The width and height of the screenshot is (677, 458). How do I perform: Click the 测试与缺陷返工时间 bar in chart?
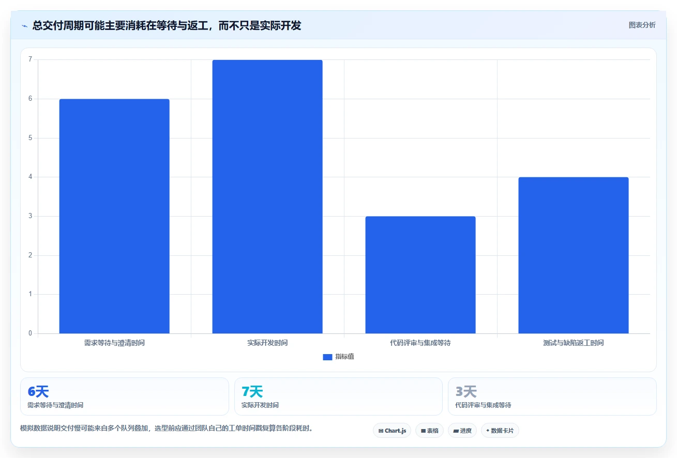574,255
